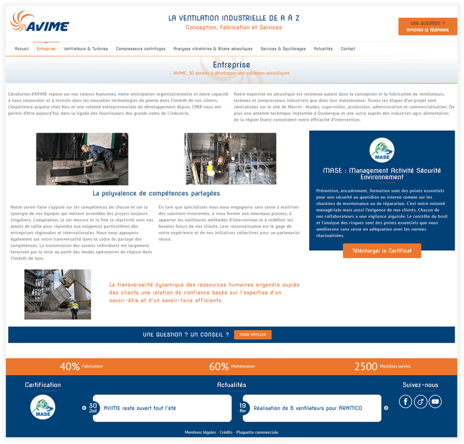Screen dimensions: 464x444
Task: Click the AVIME logo in the header
Action: click(x=40, y=22)
